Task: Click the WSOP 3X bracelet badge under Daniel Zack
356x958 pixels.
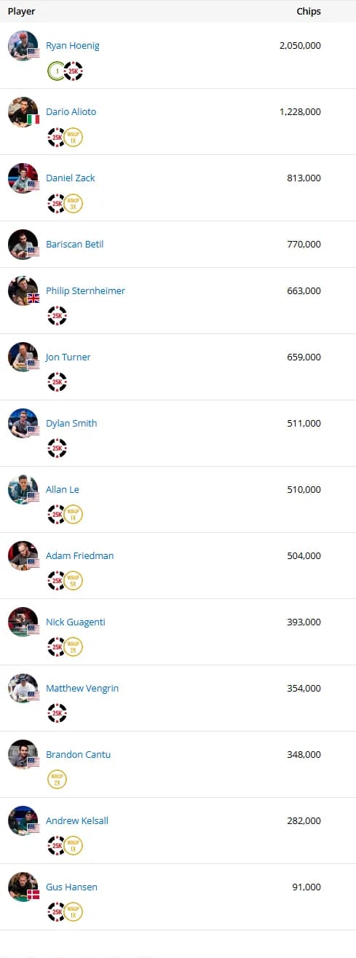Action: click(x=73, y=203)
